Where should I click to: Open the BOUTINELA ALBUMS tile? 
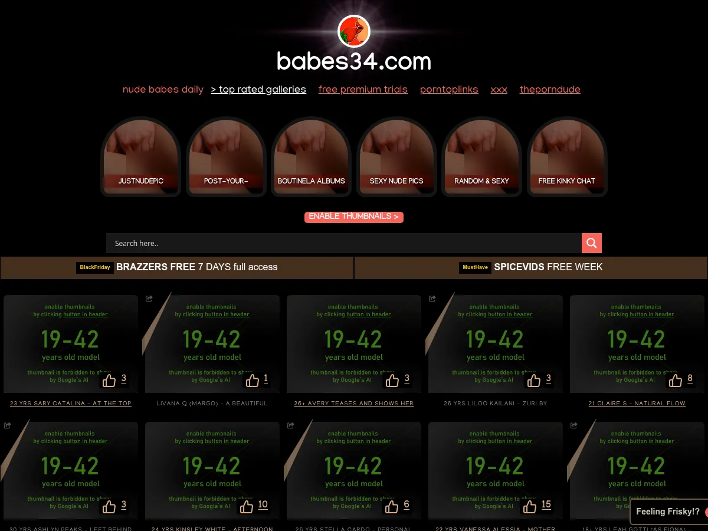pos(312,156)
